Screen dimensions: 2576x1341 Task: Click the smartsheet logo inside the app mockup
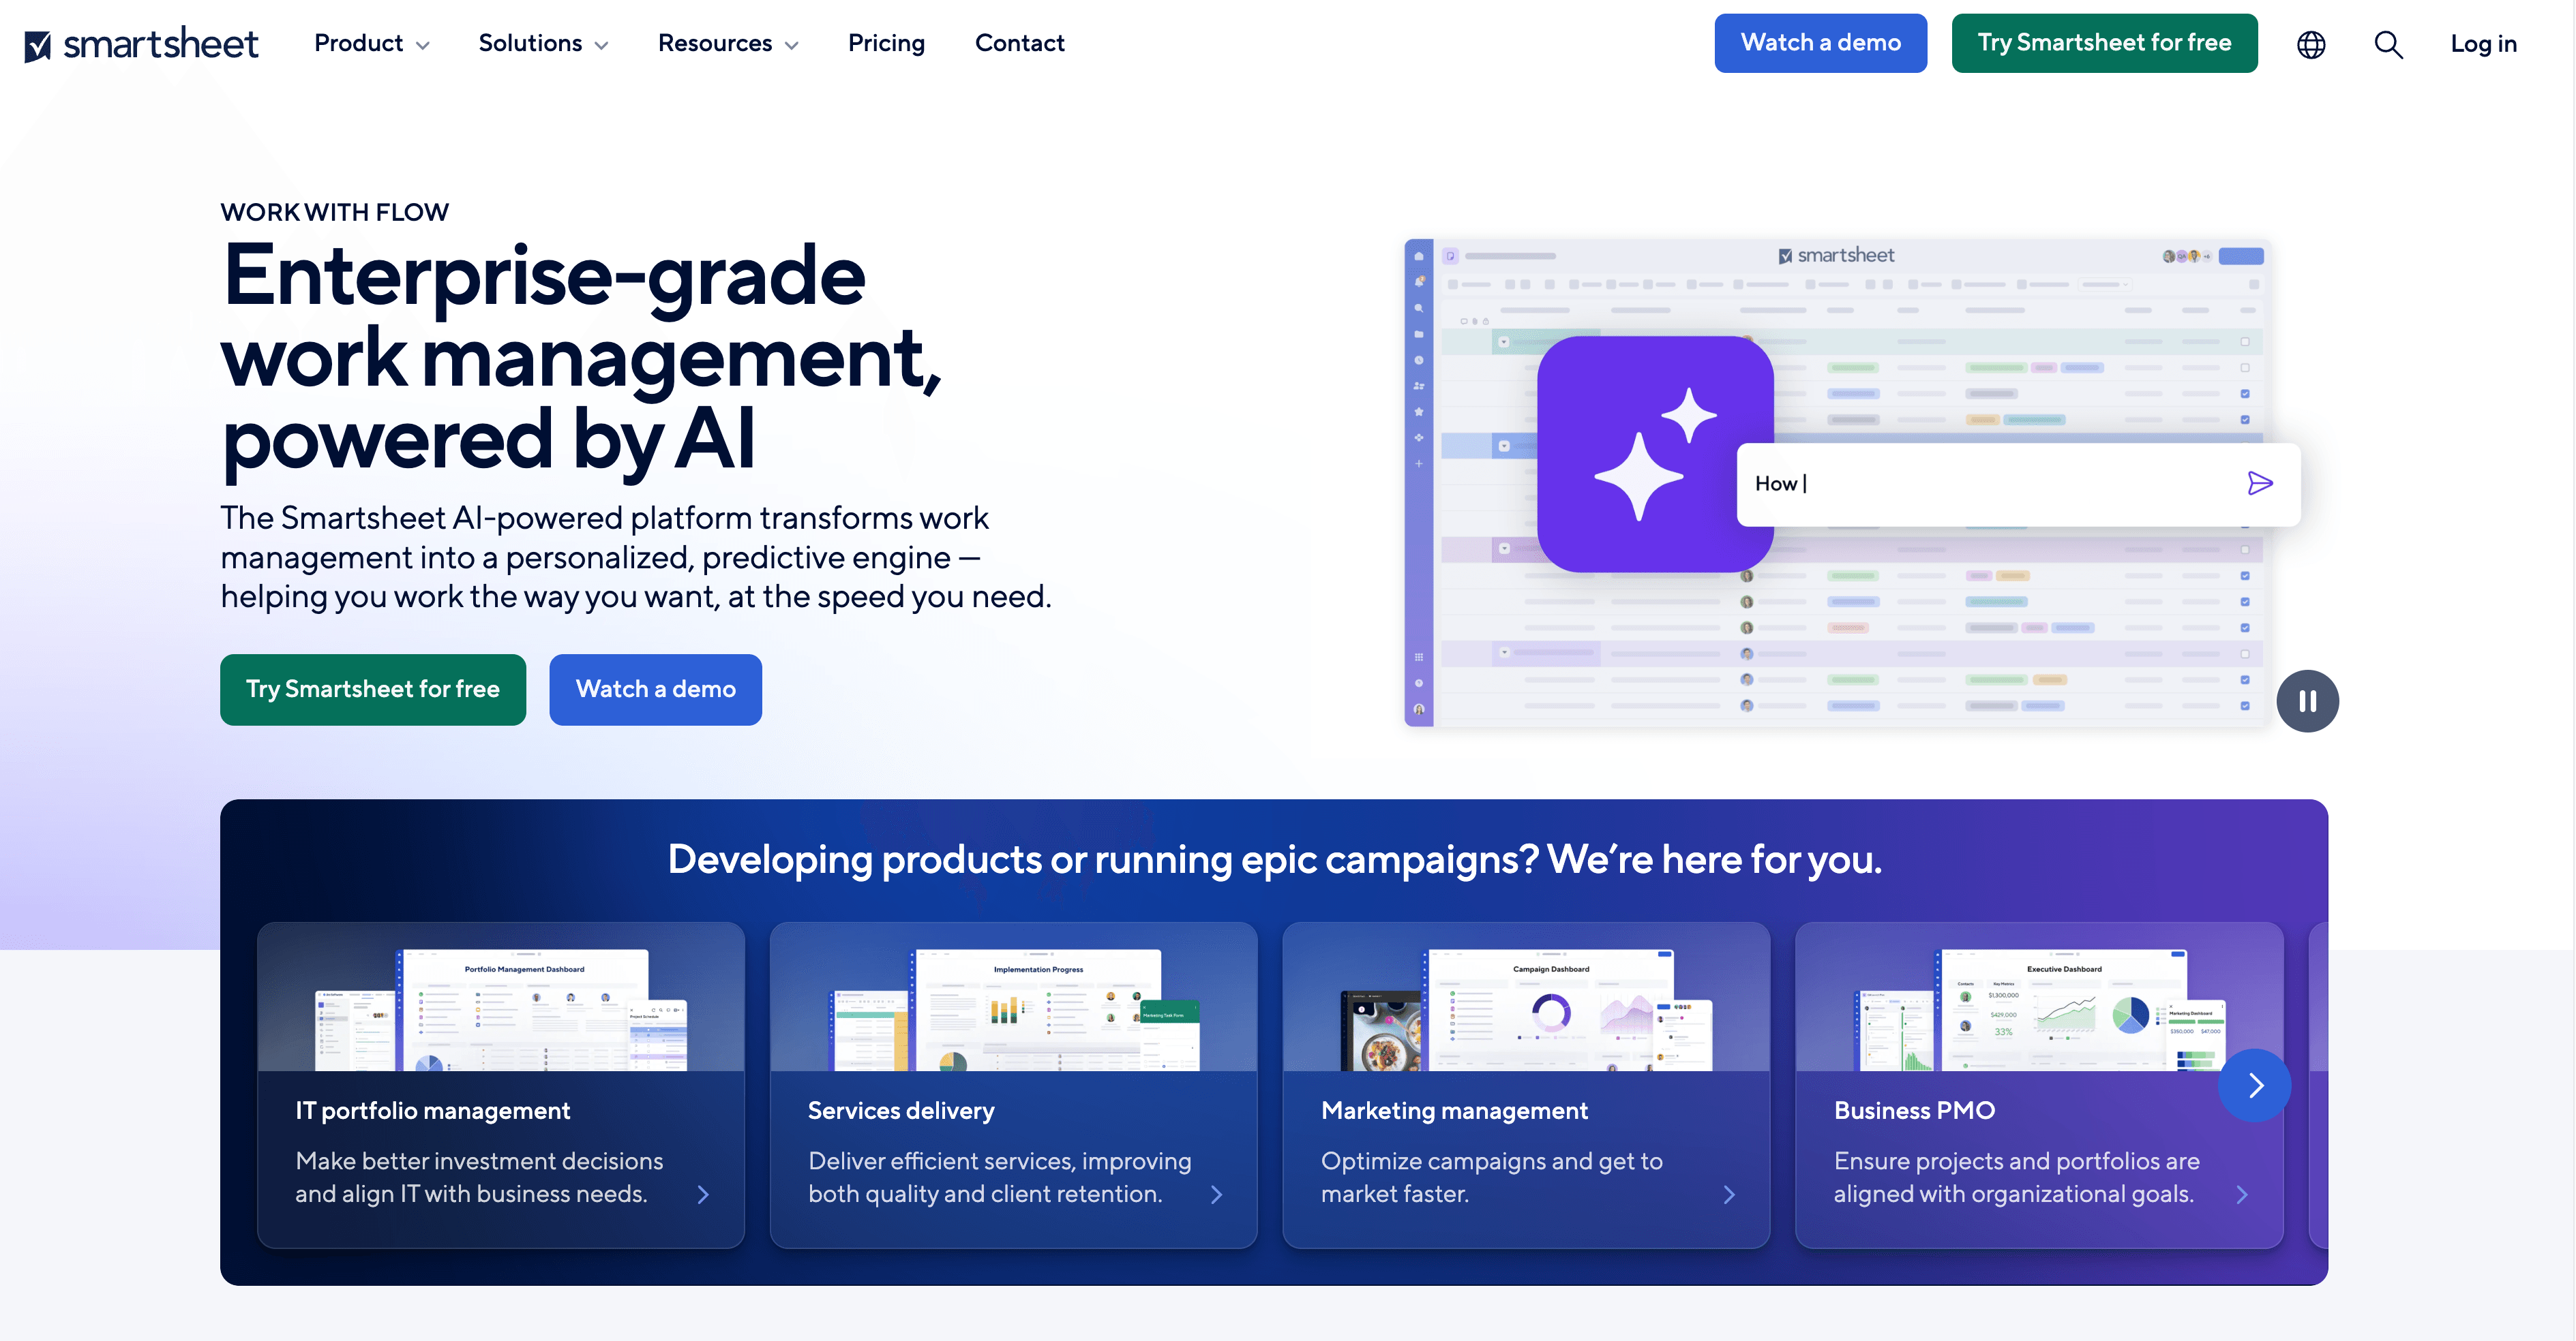coord(1836,256)
